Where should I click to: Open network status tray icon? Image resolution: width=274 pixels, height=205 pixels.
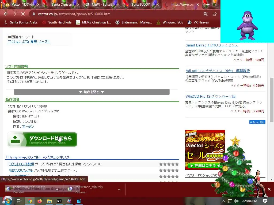point(230,201)
